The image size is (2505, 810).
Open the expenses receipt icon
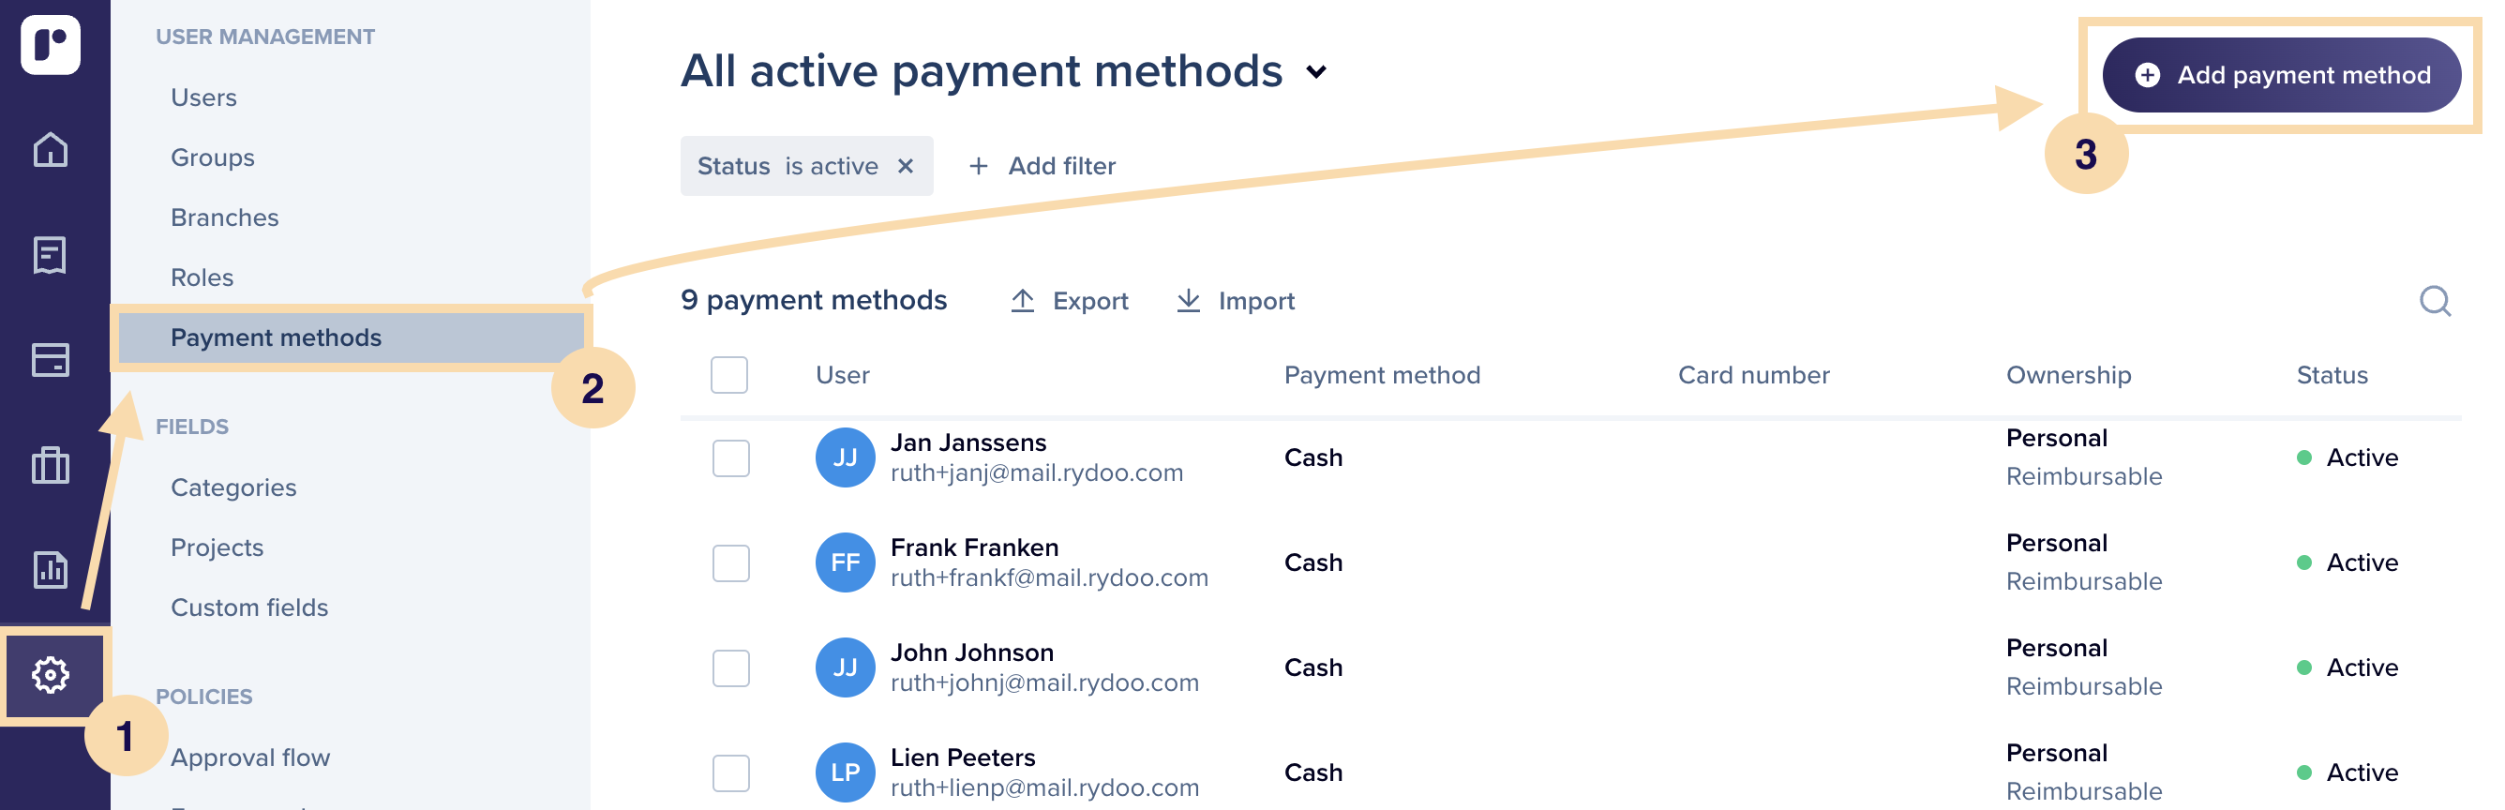pyautogui.click(x=51, y=255)
